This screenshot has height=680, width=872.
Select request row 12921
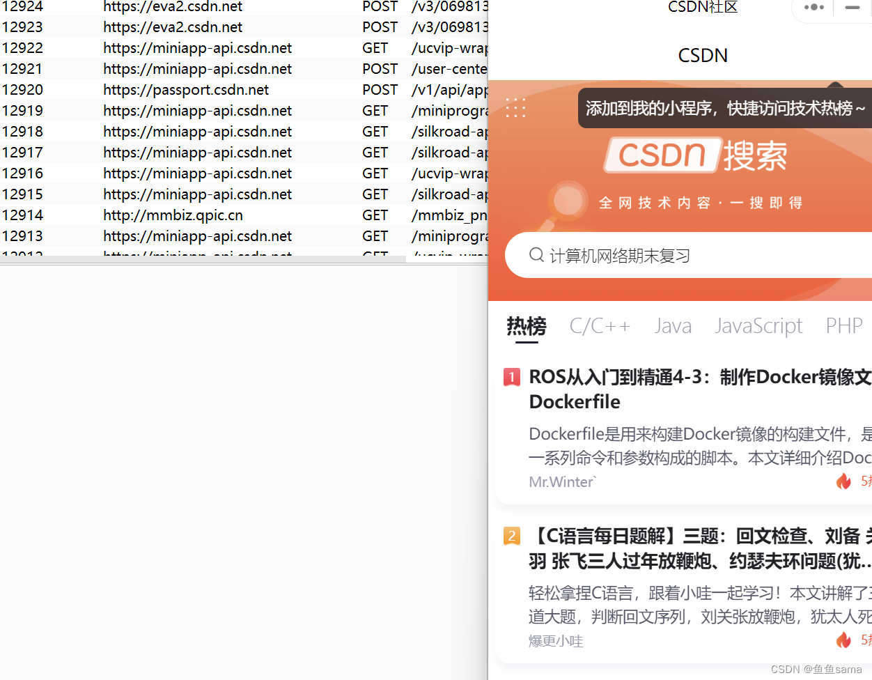pos(244,68)
